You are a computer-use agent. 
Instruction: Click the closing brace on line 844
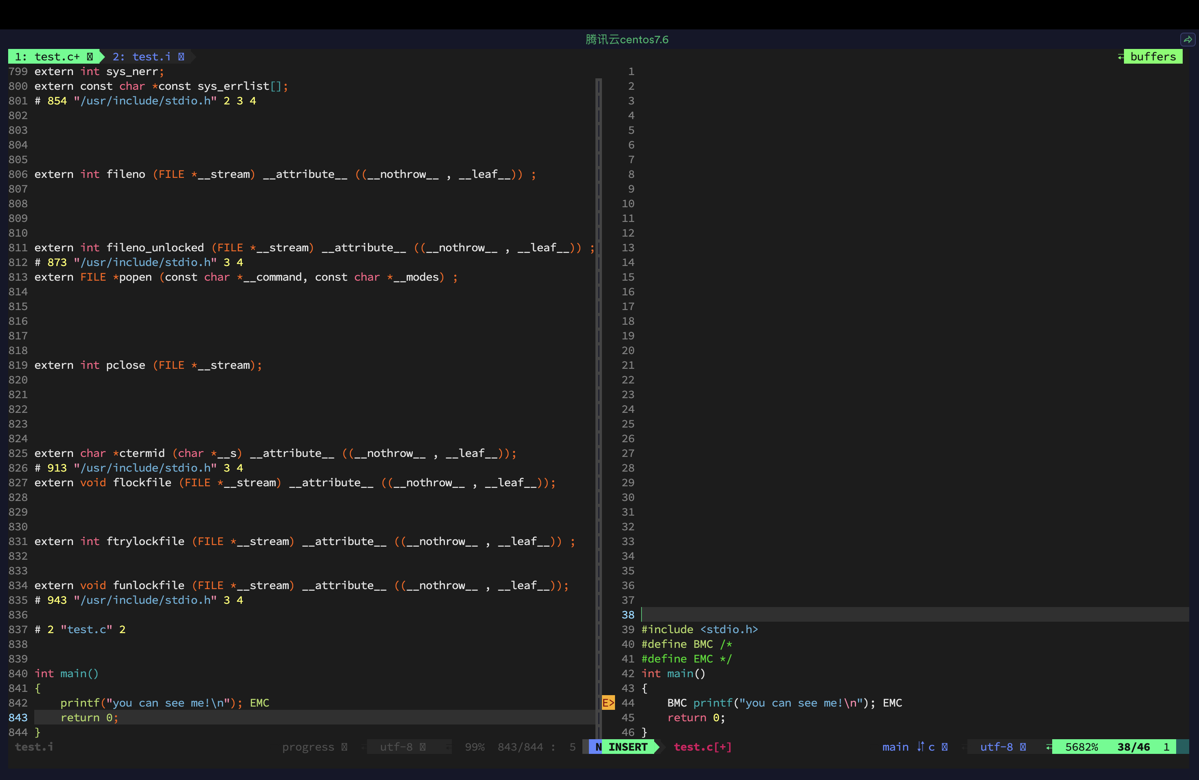pos(37,732)
